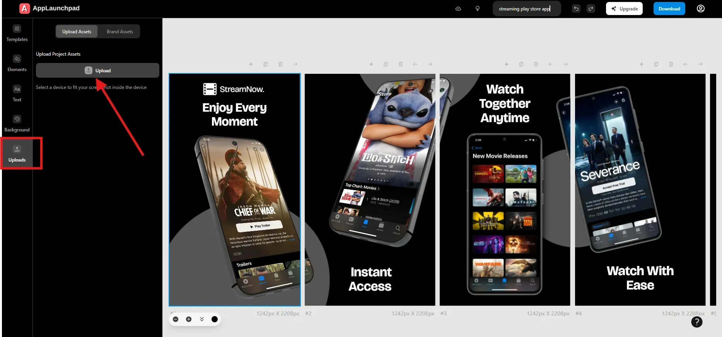
Task: Open the Elements sidebar panel
Action: 17,63
